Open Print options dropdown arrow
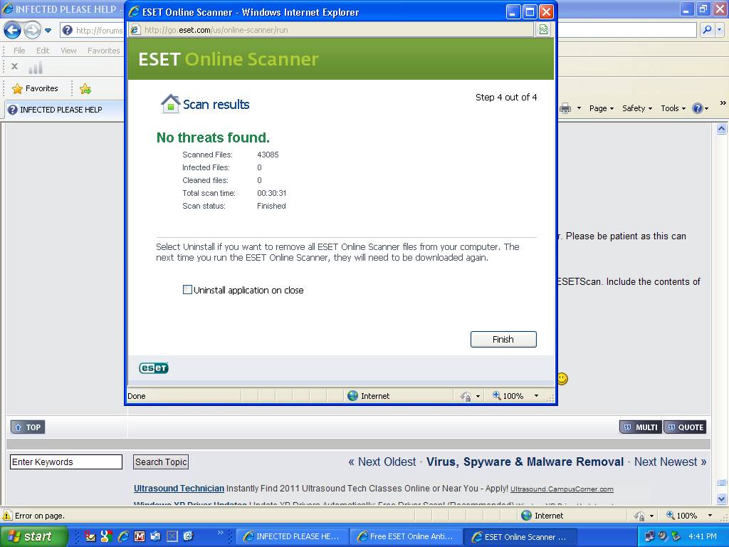Screen dimensions: 729x547 pyautogui.click(x=579, y=108)
